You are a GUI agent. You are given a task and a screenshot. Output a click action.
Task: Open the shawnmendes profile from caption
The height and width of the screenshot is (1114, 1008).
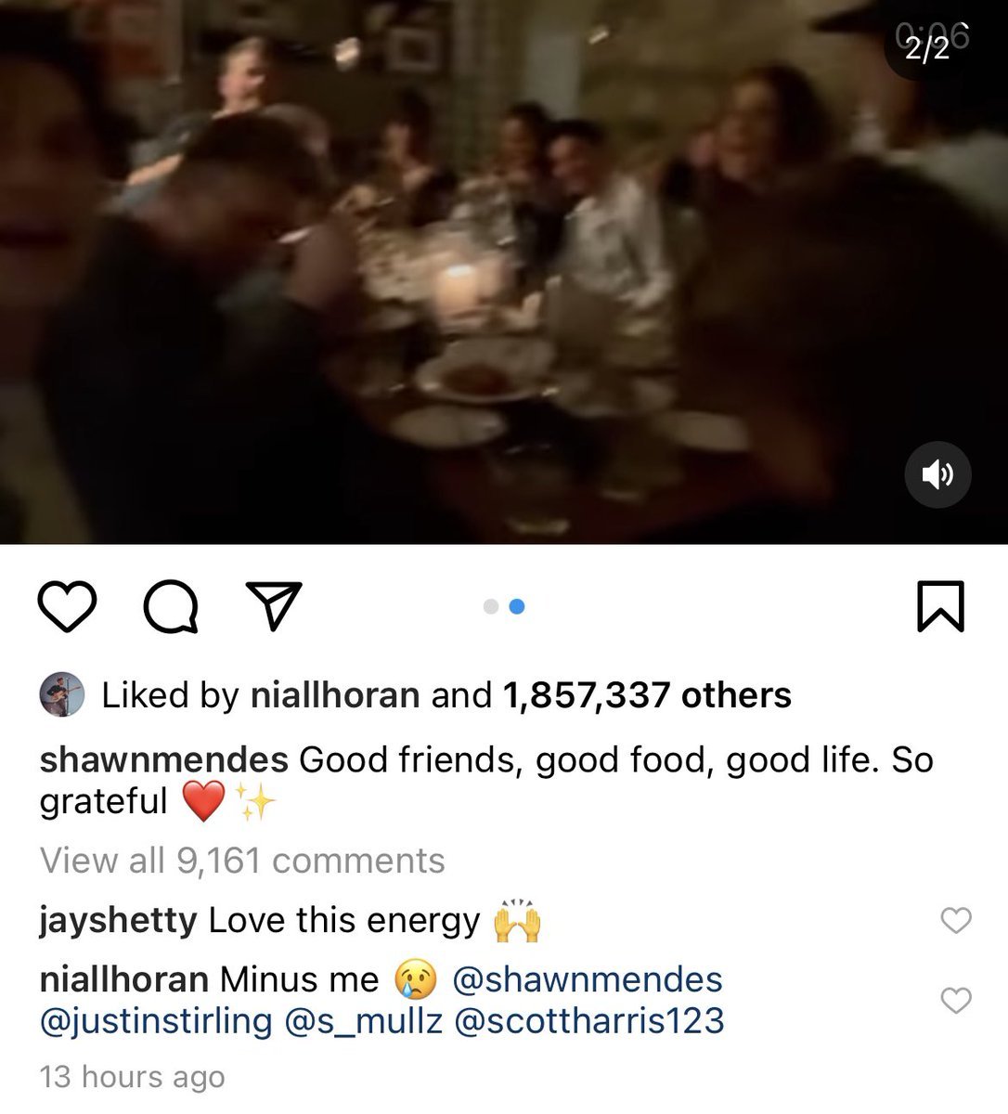click(x=164, y=759)
